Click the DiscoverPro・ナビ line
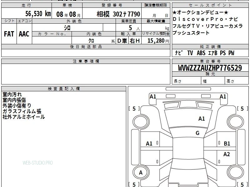This screenshot has height=187, width=250. tap(205, 19)
